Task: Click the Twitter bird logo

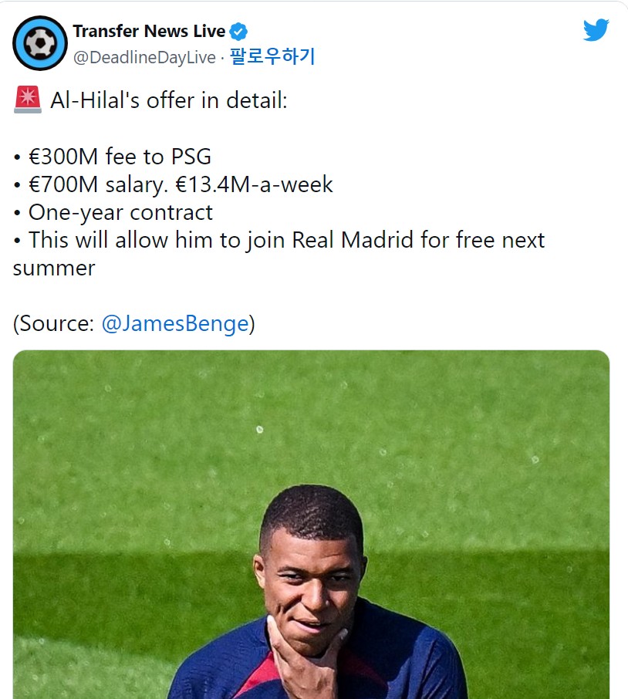Action: tap(596, 30)
